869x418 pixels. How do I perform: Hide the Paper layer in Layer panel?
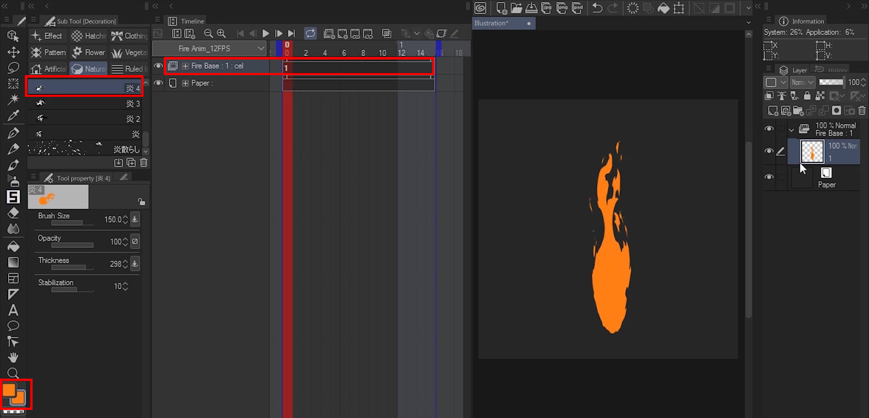769,177
